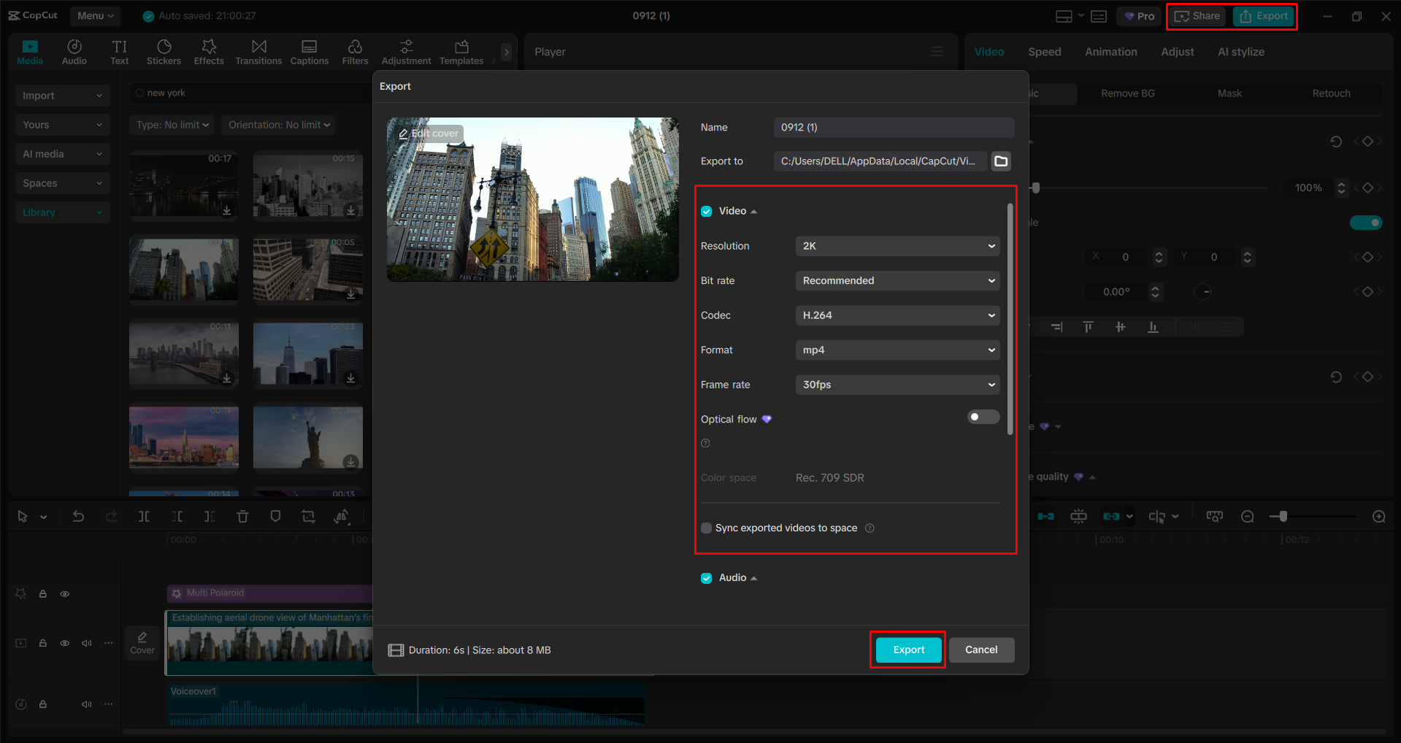
Task: Open the Resolution dropdown set to 2K
Action: (x=897, y=246)
